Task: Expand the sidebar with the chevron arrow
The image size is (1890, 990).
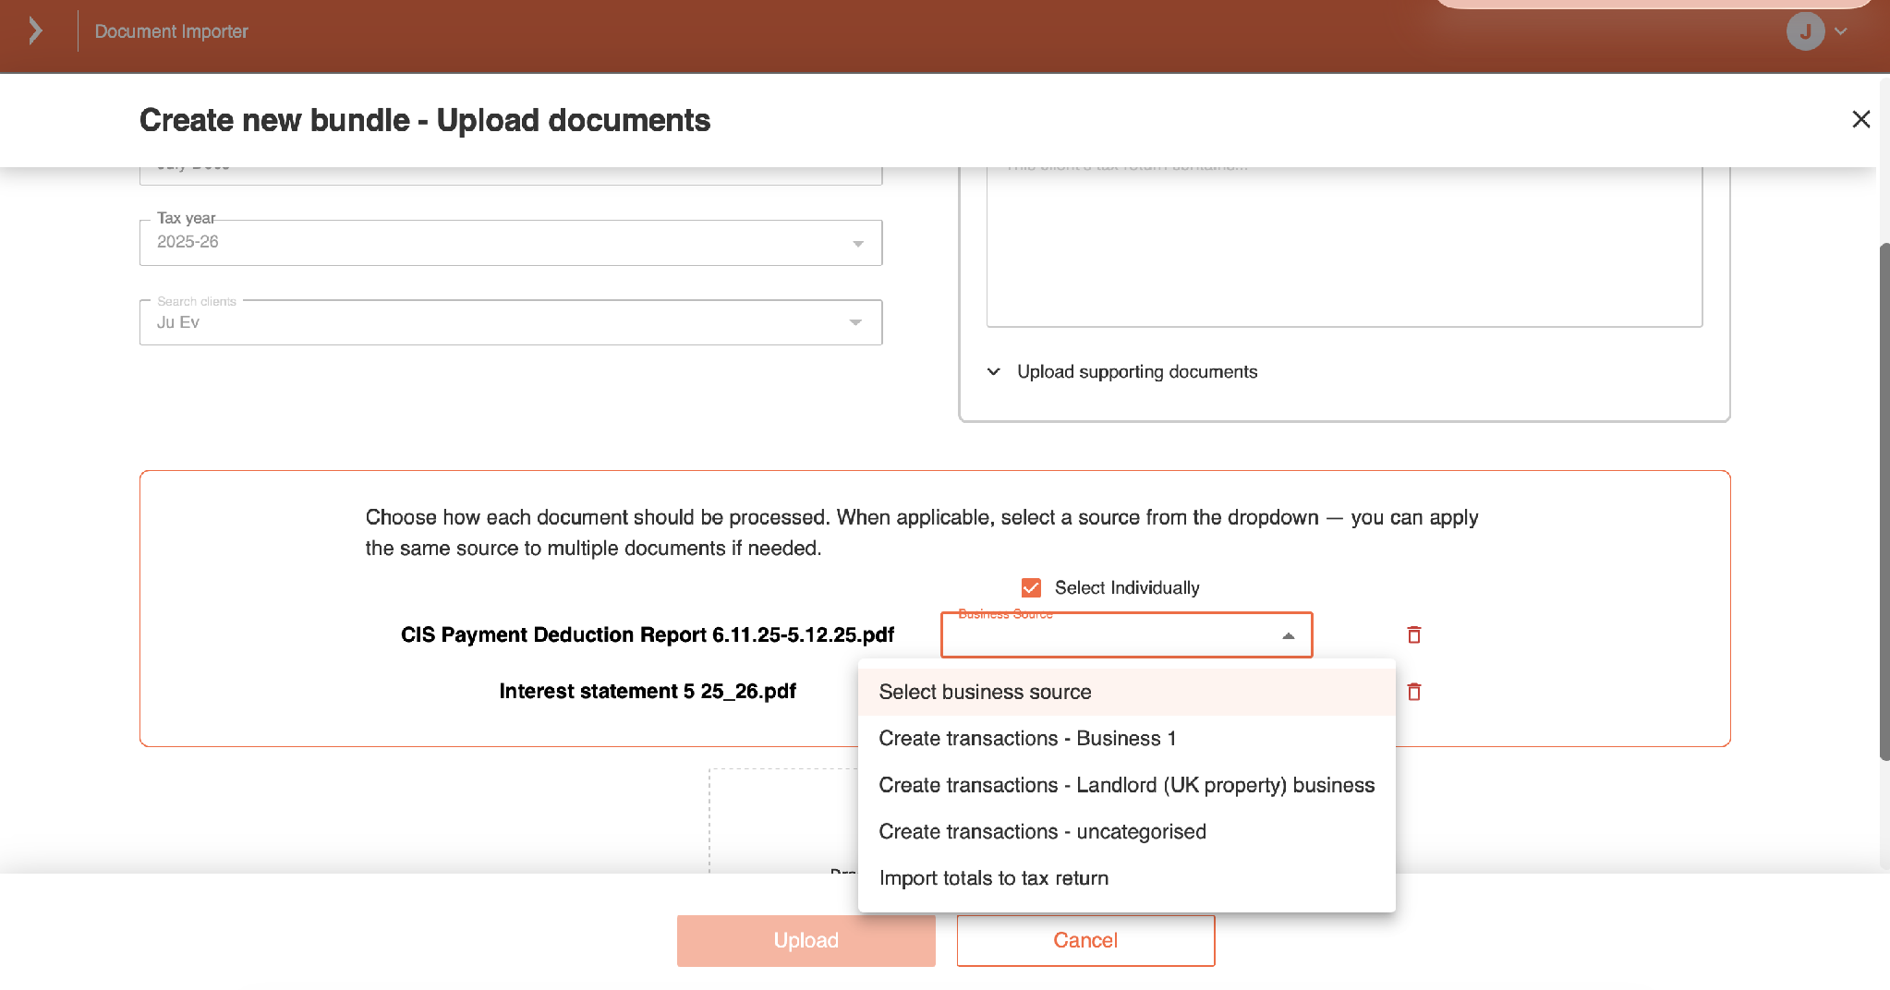Action: pos(35,31)
